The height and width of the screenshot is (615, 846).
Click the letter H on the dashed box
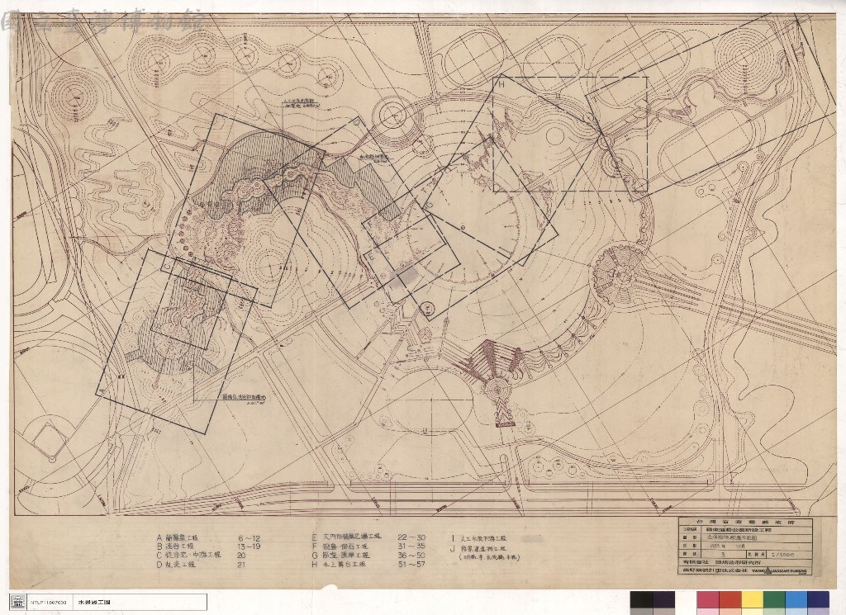click(501, 83)
